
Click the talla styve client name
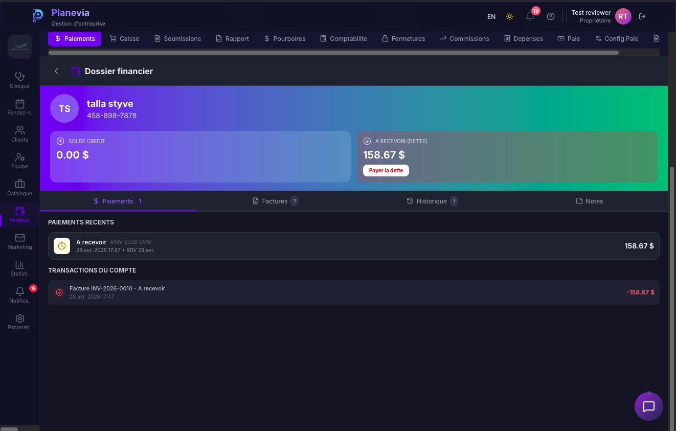click(110, 104)
